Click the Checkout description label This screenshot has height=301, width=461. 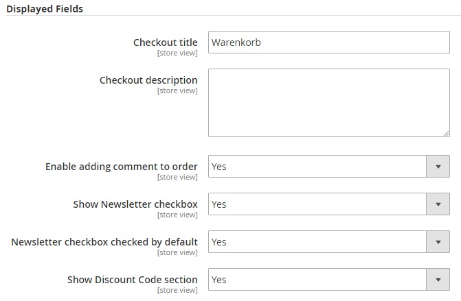tap(148, 80)
